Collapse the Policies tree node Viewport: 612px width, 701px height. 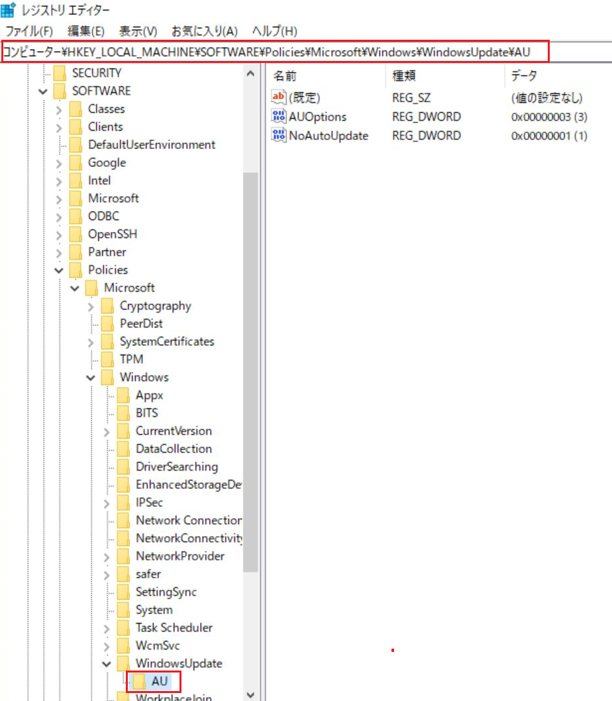(59, 270)
